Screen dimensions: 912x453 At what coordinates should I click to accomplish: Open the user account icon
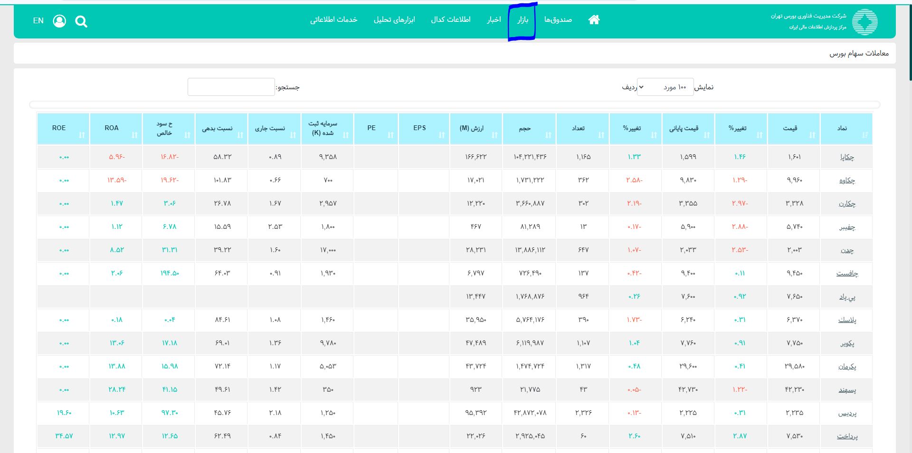[x=59, y=21]
